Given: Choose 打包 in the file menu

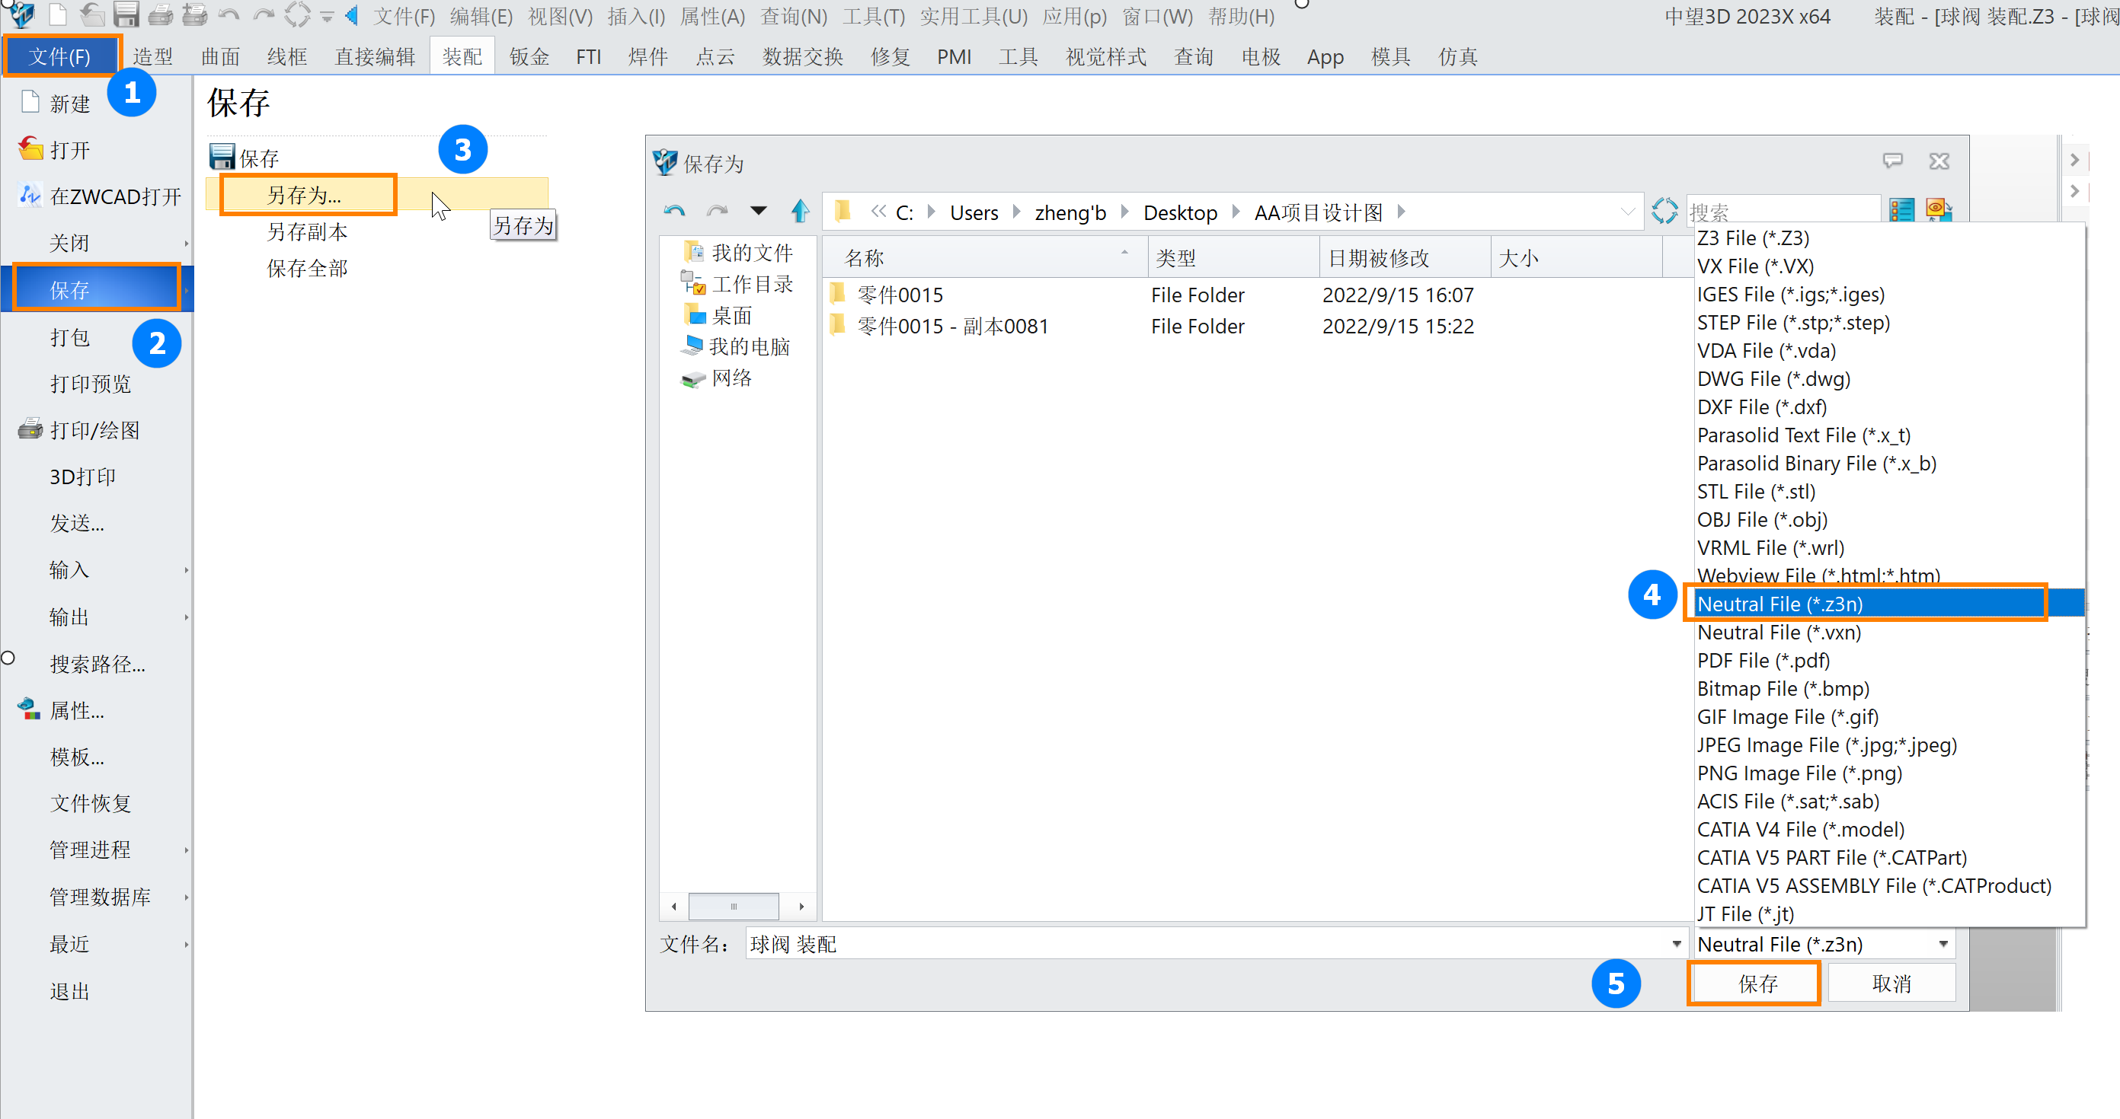Looking at the screenshot, I should [x=69, y=337].
